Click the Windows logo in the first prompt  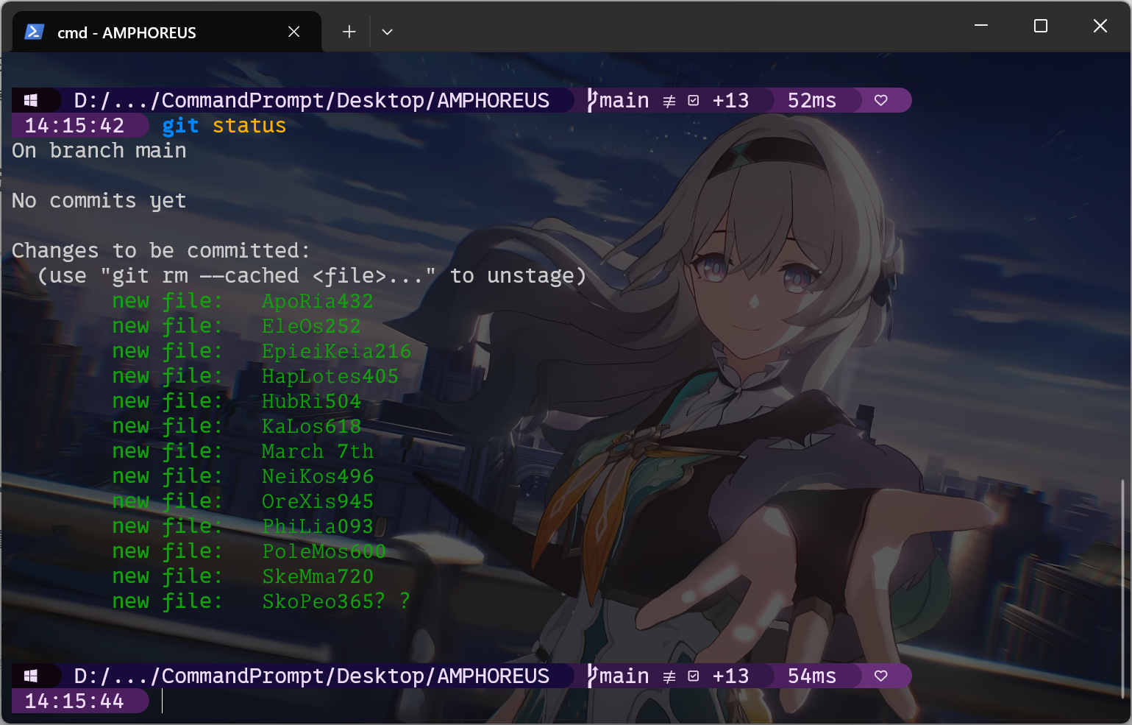tap(31, 99)
